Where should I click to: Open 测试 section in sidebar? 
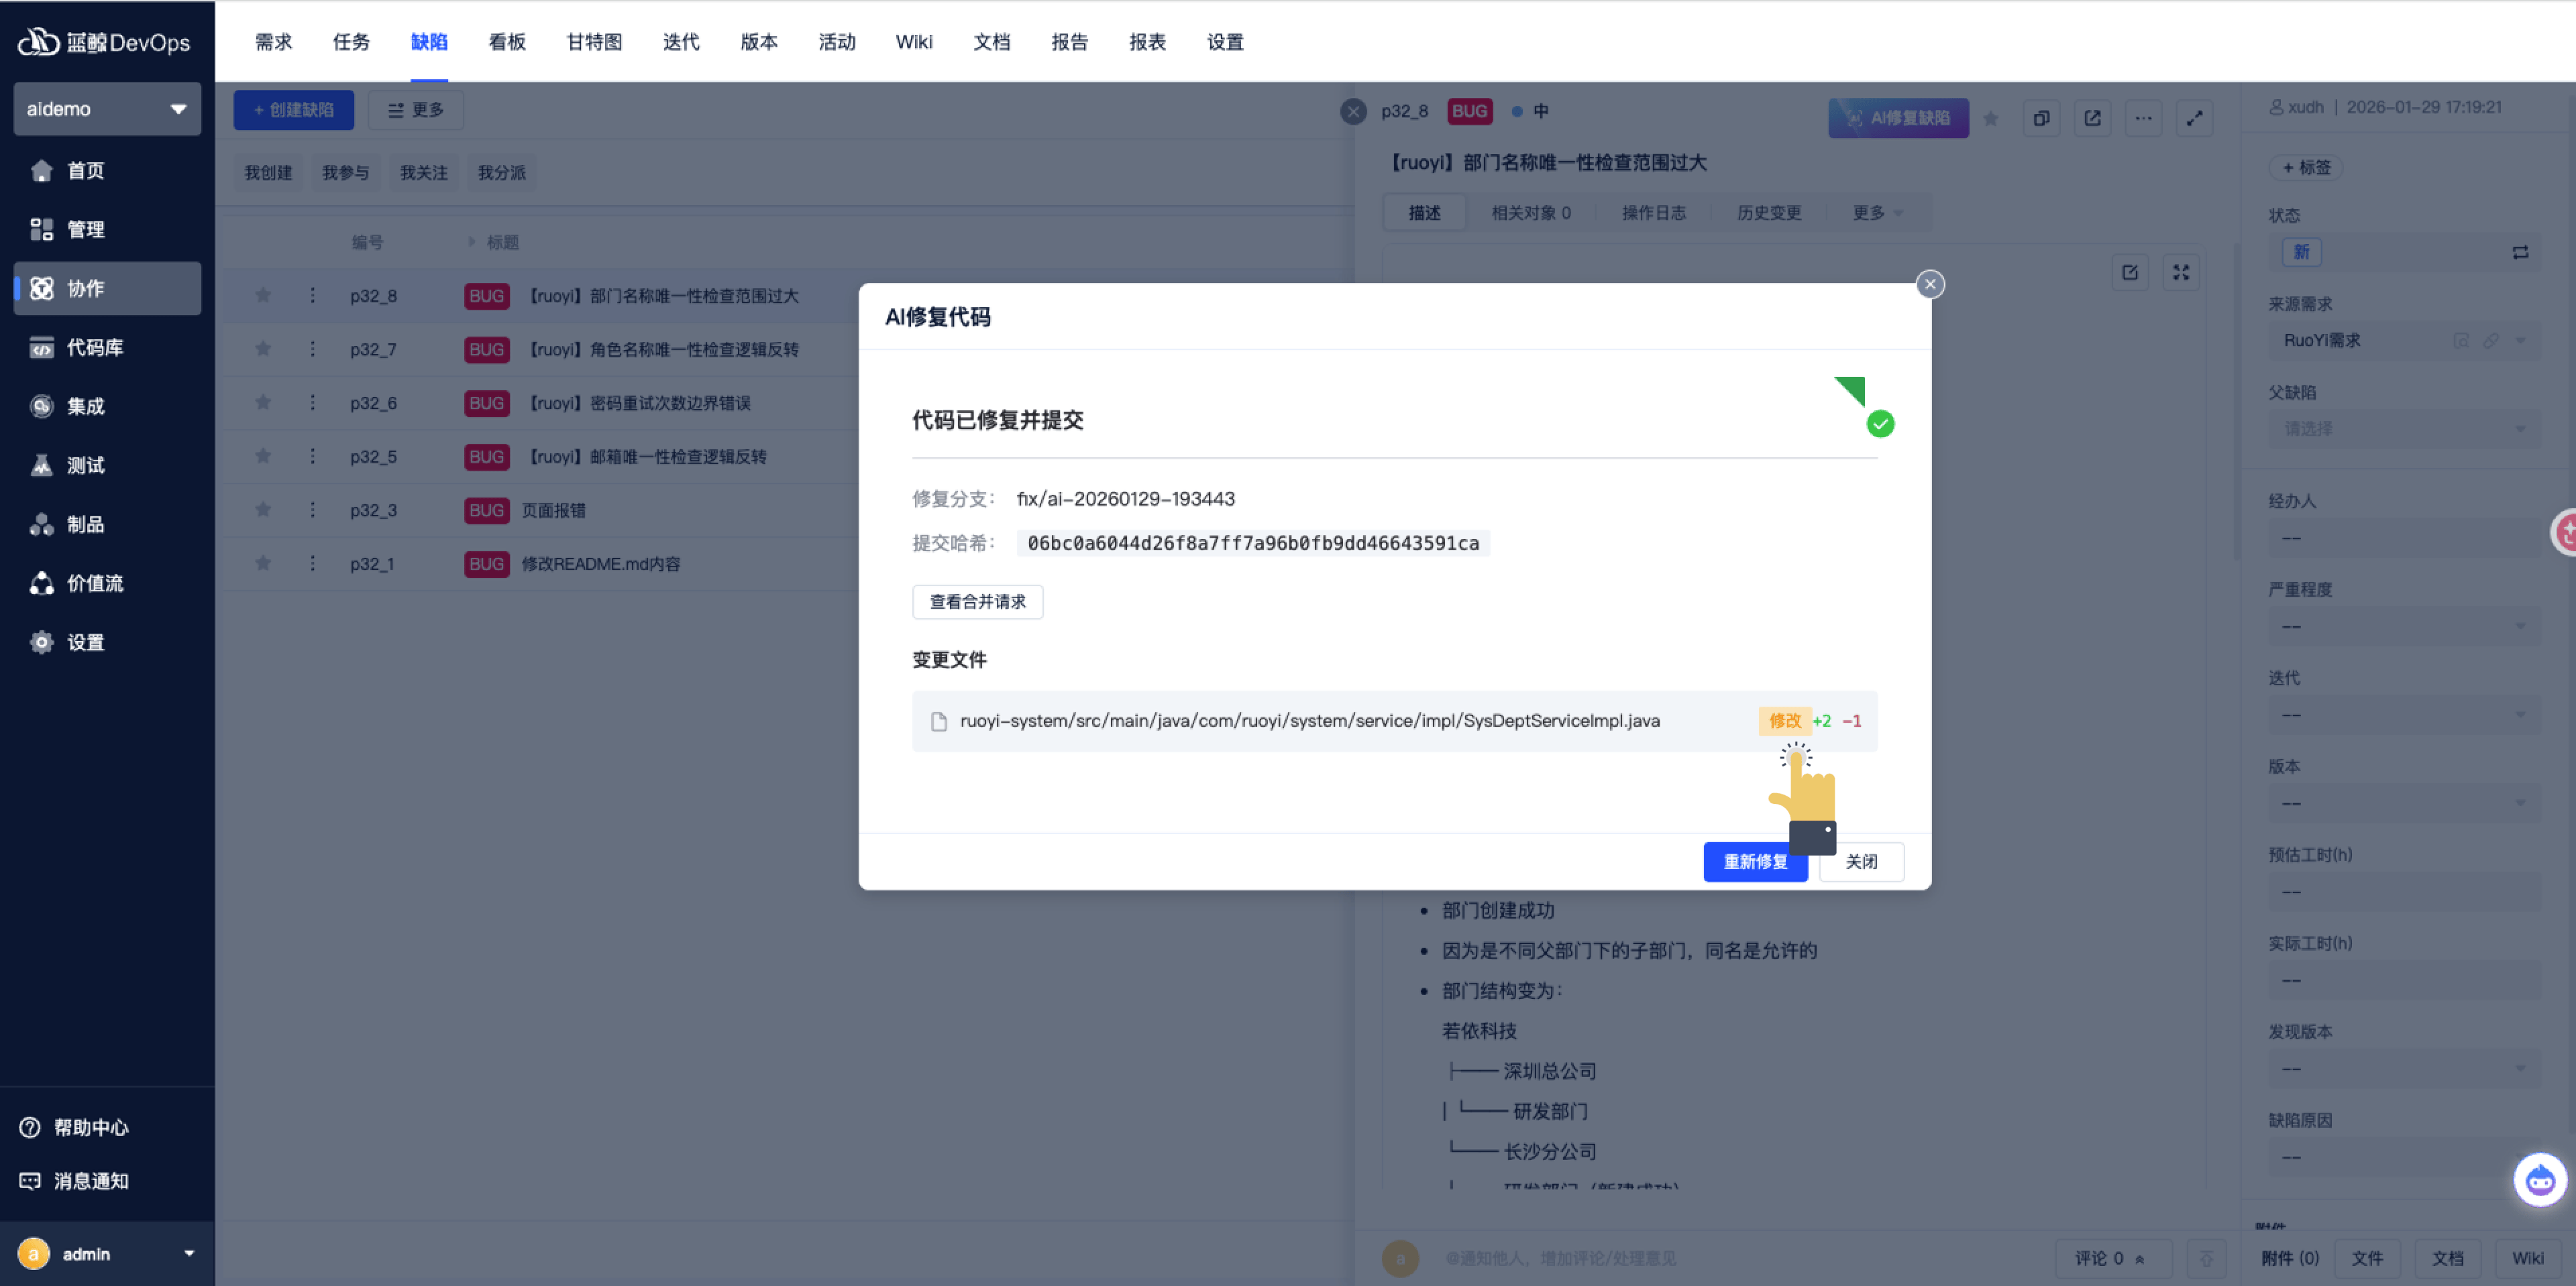click(85, 465)
